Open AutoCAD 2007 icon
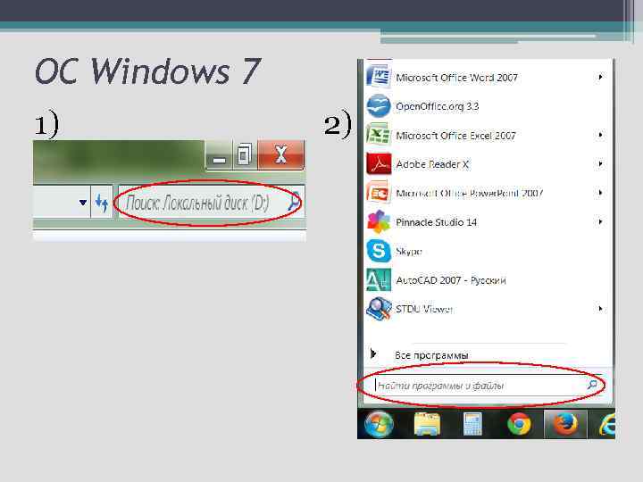Screen dimensions: 643x482 (x=379, y=280)
